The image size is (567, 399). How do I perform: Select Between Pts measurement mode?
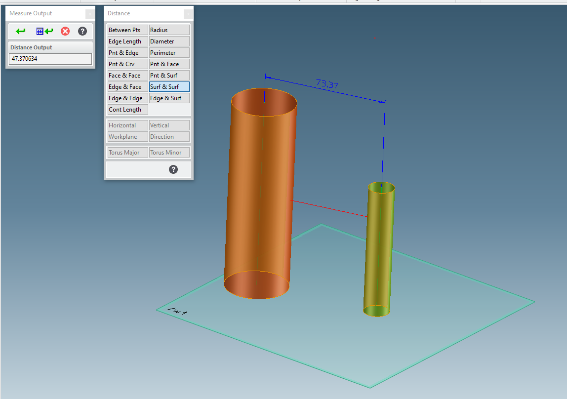(x=127, y=30)
